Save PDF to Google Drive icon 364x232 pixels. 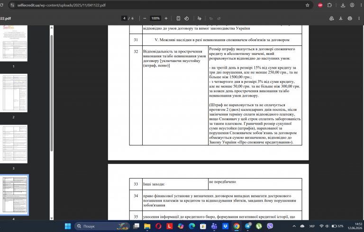point(331,18)
